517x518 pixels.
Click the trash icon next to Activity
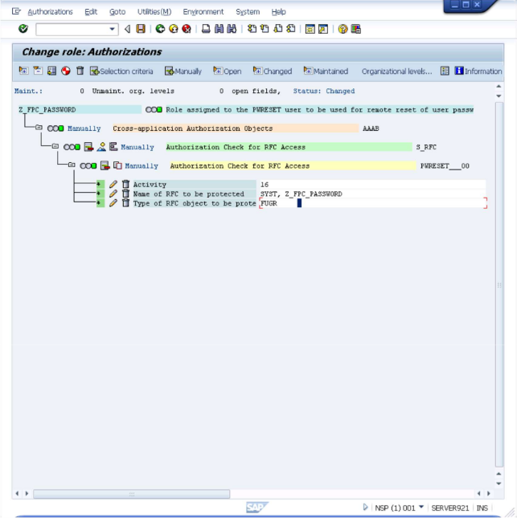coord(125,185)
